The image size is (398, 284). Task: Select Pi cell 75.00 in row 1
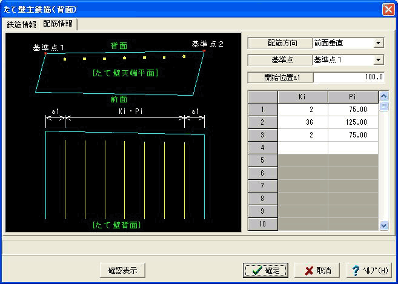(x=353, y=110)
